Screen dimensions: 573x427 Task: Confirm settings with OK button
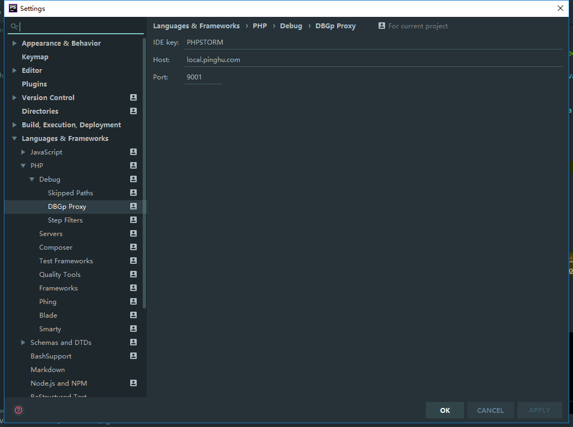point(445,410)
